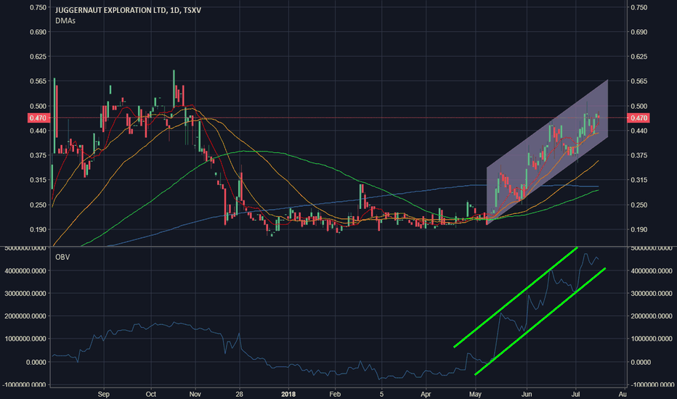Click the Apr date label

coord(426,394)
